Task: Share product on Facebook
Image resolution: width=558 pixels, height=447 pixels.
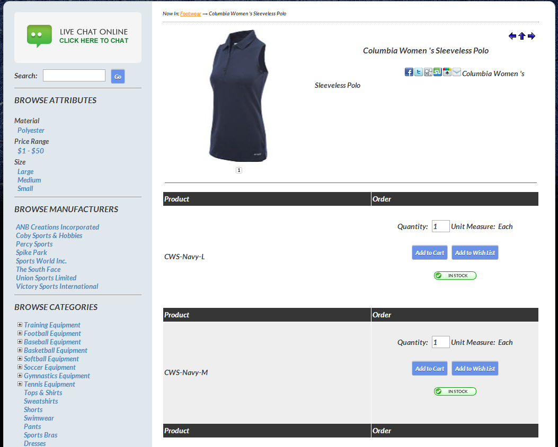Action: tap(409, 72)
